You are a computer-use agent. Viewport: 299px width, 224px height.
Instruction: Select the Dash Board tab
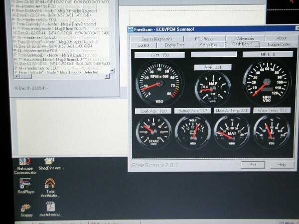pos(242,44)
